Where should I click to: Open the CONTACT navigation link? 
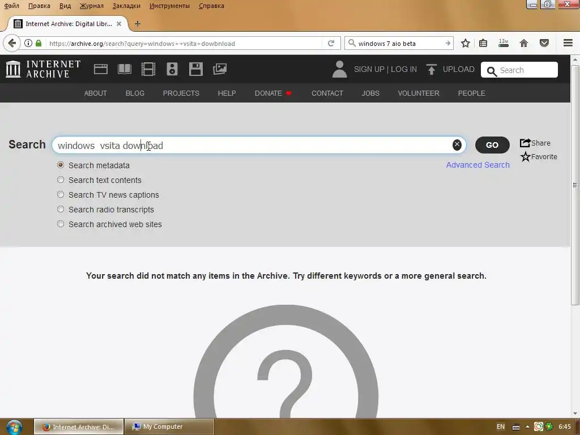[x=327, y=93]
